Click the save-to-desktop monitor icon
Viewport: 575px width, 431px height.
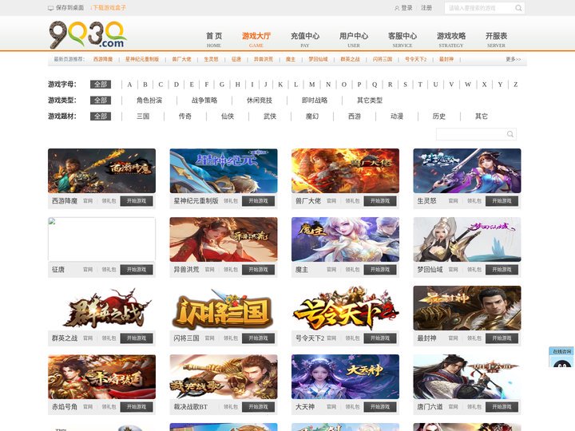coord(50,8)
